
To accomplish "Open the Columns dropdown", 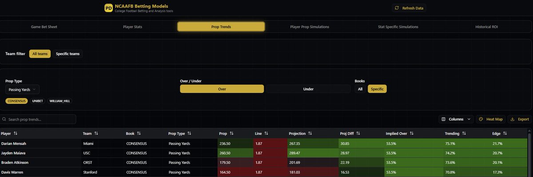I will pyautogui.click(x=456, y=119).
